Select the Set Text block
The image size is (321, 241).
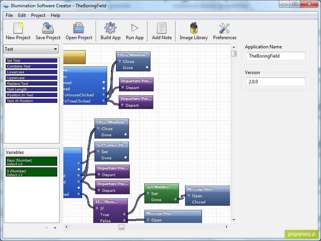[x=31, y=61]
